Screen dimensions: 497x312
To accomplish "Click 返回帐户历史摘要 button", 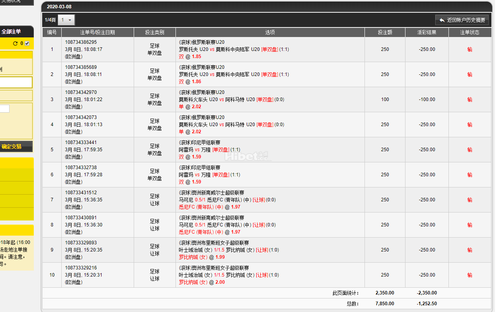I will 462,20.
